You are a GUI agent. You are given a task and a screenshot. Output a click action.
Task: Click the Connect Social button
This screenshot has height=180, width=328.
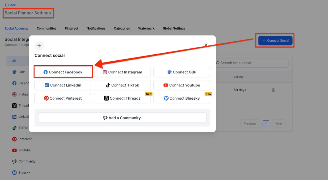click(275, 41)
